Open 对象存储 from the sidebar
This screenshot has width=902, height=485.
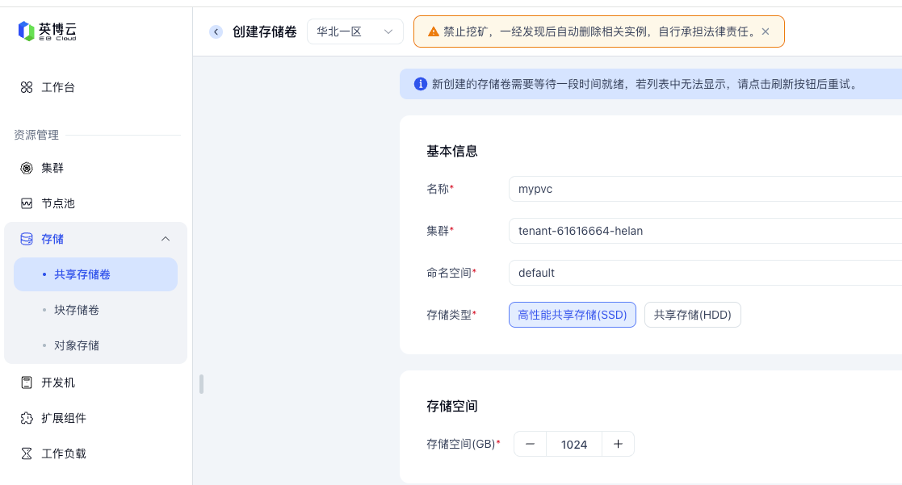tap(77, 345)
